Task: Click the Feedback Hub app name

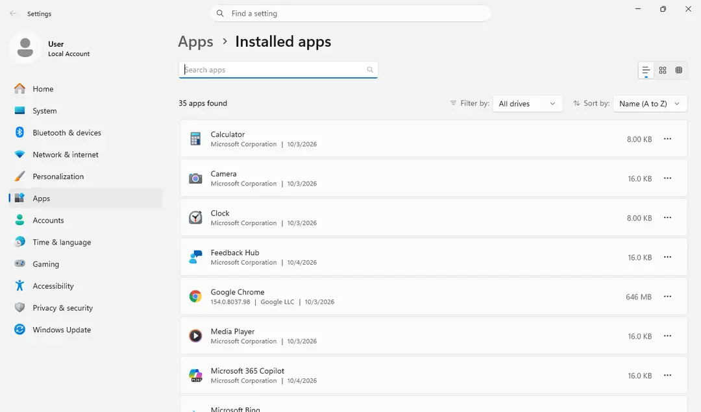Action: click(235, 252)
